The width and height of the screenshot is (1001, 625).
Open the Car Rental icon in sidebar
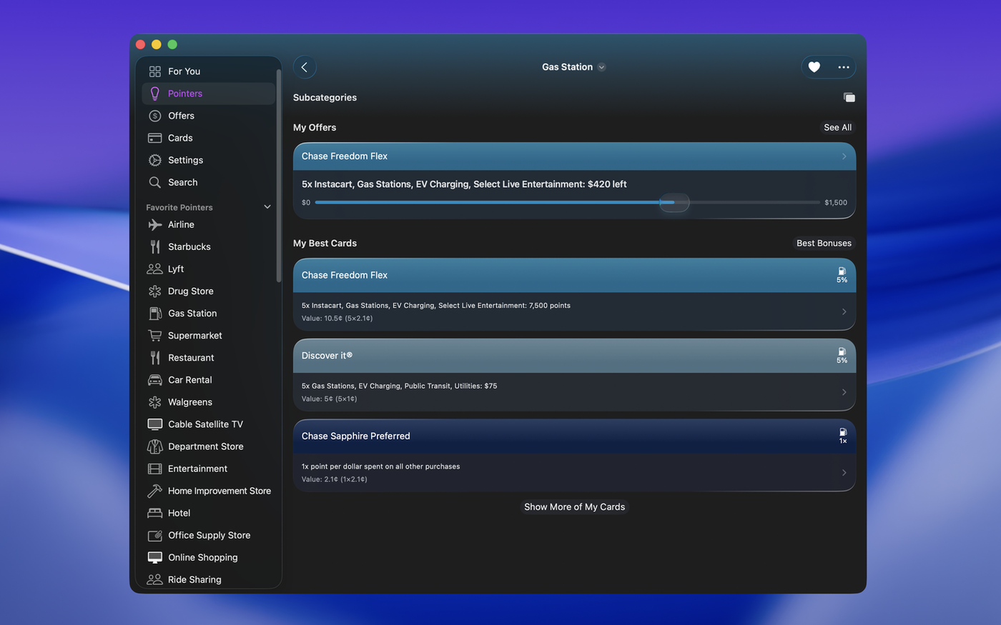click(x=155, y=379)
